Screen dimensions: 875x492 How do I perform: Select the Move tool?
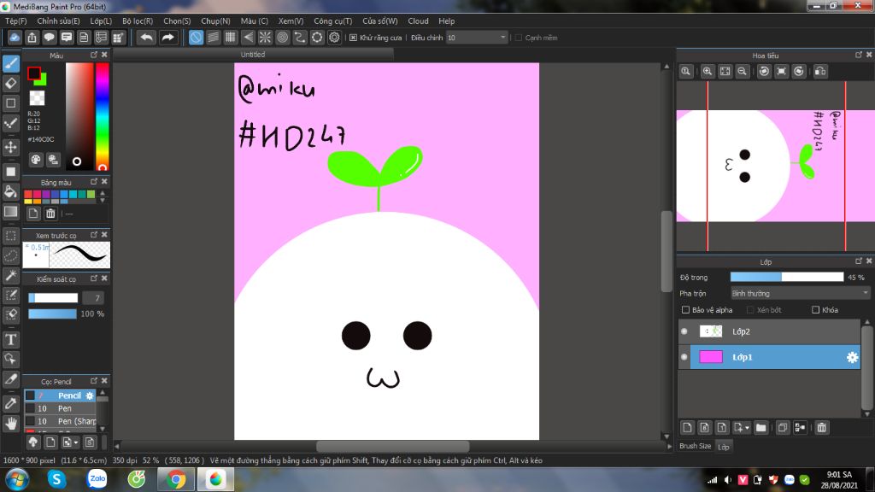11,147
